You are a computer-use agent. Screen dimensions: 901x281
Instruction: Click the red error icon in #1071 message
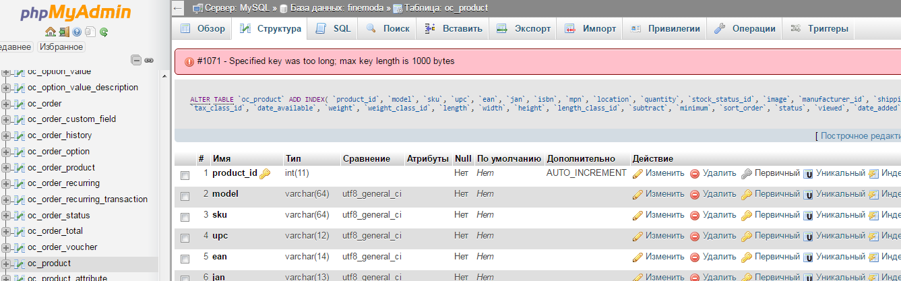point(189,61)
